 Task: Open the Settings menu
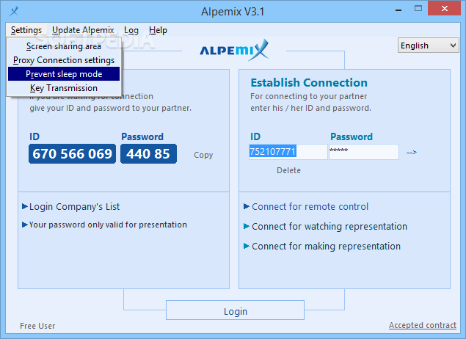pyautogui.click(x=26, y=30)
